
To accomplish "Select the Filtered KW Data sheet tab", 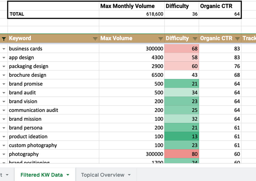I will (41, 175).
